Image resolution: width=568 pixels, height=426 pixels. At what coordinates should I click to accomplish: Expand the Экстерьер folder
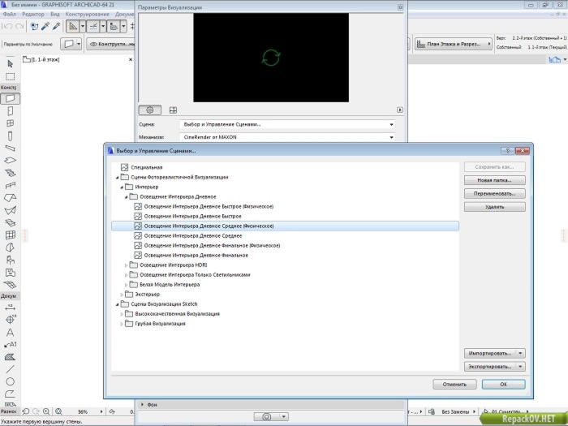coord(122,295)
